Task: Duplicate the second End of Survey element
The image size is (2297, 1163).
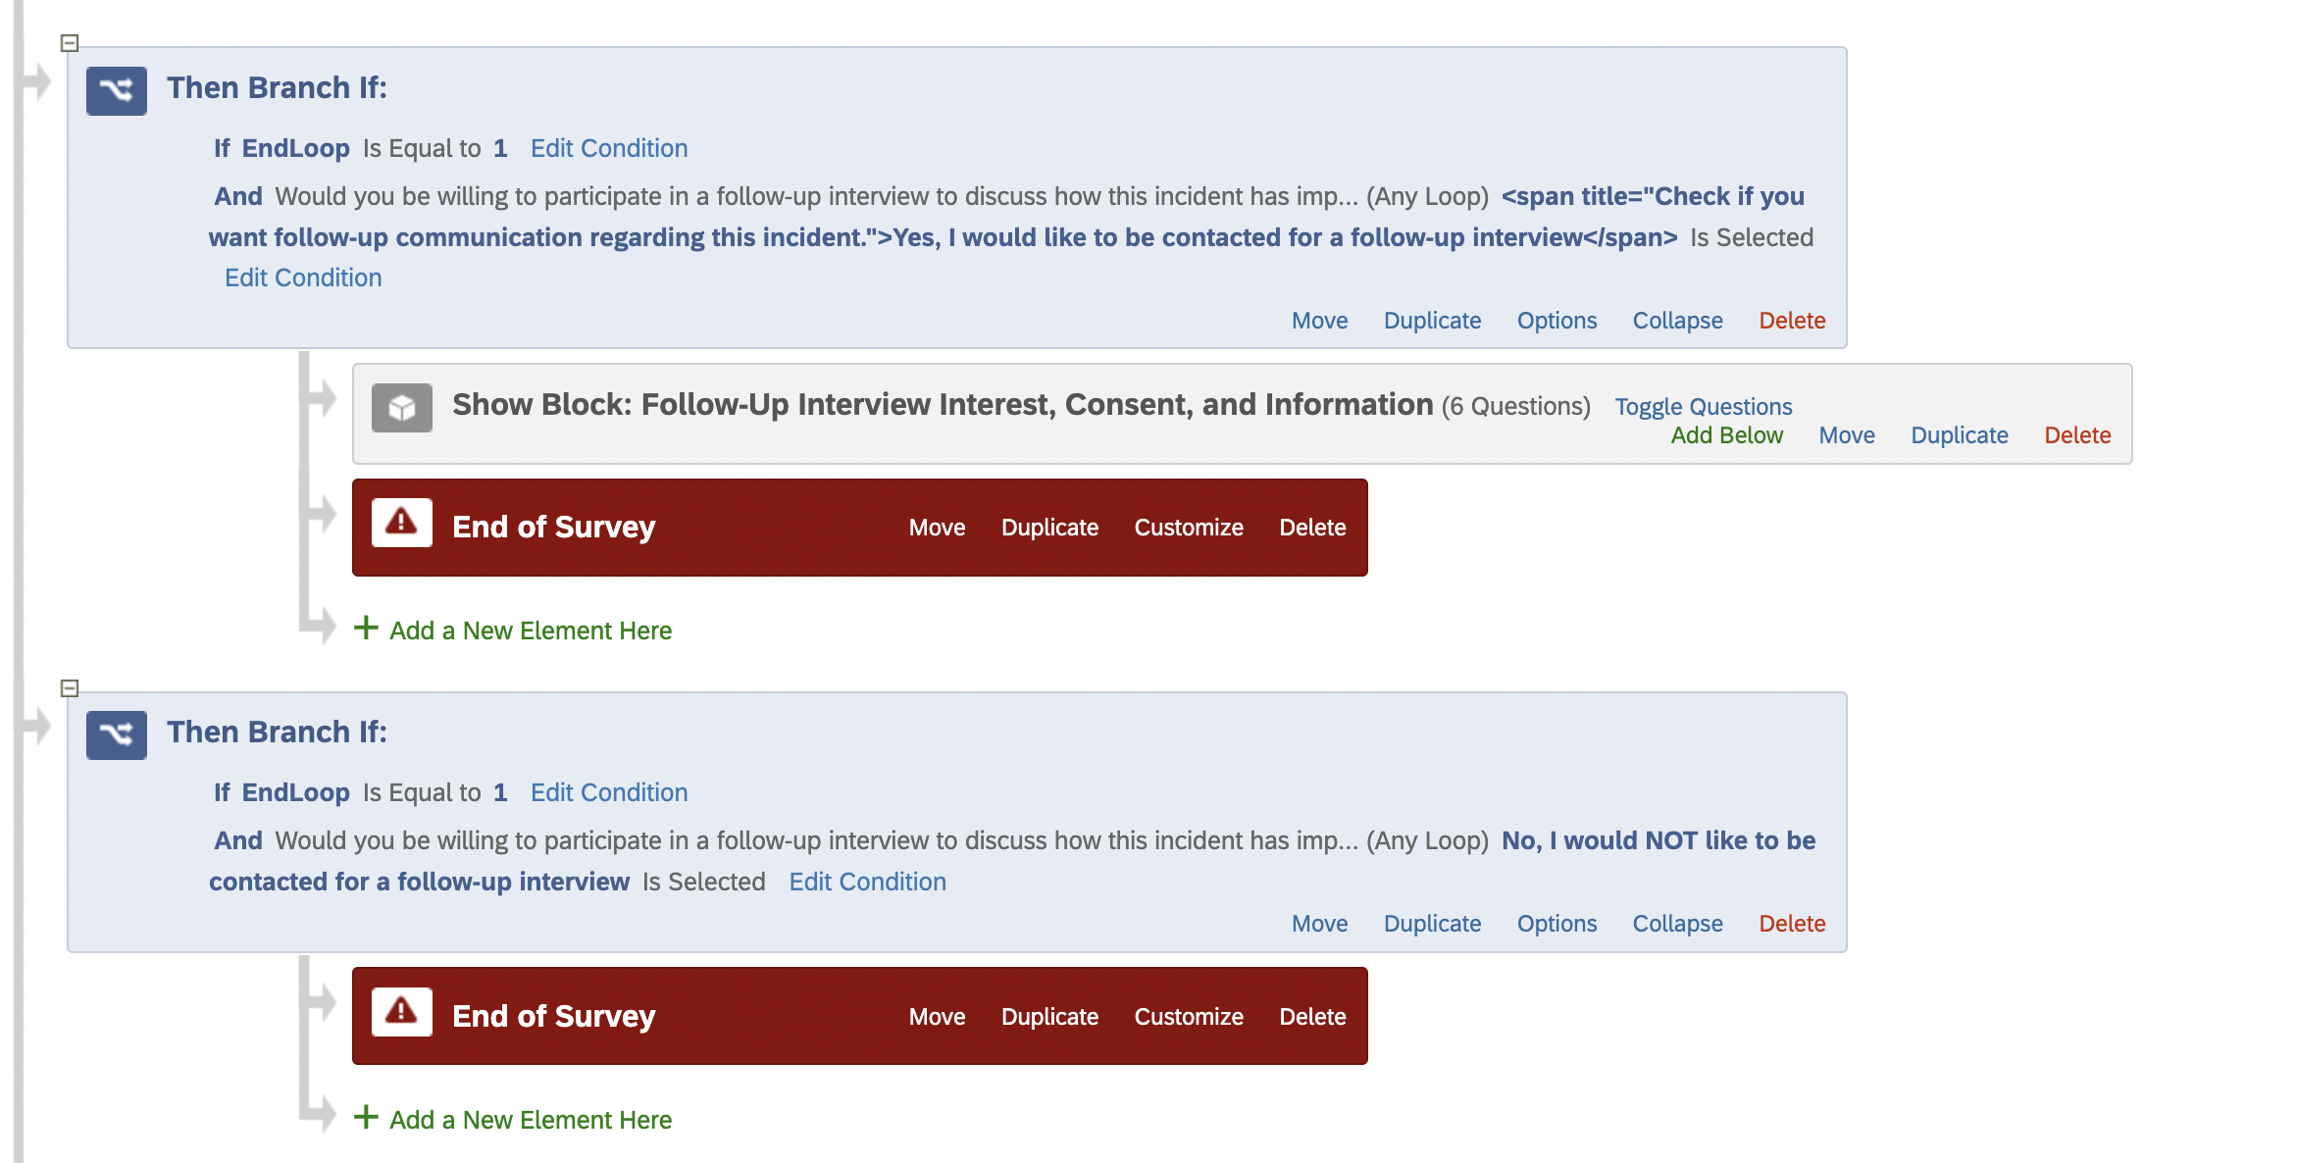Action: (1049, 1017)
